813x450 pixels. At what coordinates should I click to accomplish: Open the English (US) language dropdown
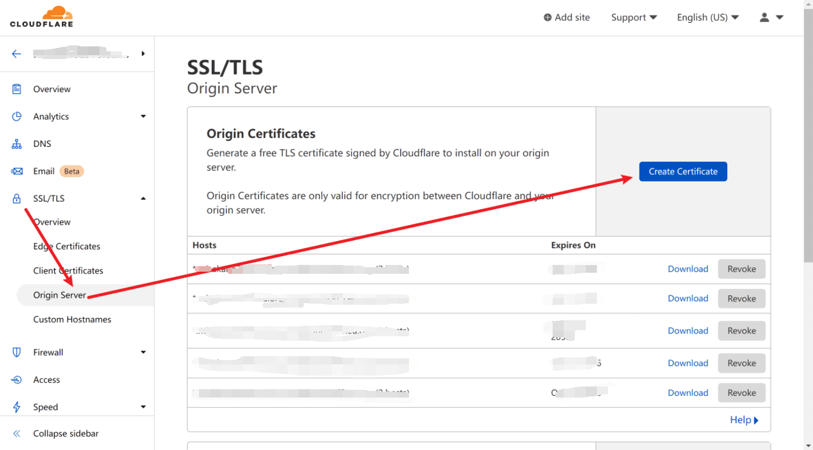(707, 18)
